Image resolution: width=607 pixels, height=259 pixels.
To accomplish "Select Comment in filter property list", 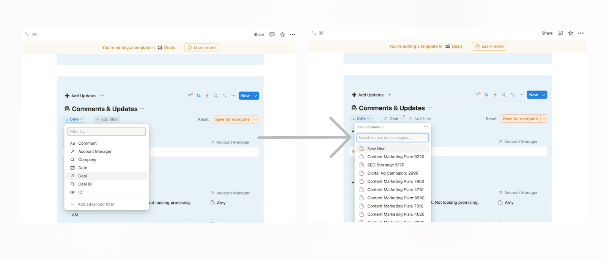I will pos(107,143).
